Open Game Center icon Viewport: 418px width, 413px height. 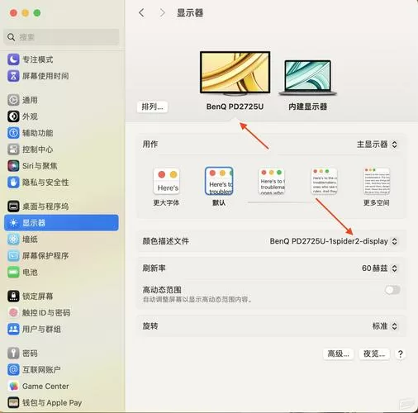point(13,386)
